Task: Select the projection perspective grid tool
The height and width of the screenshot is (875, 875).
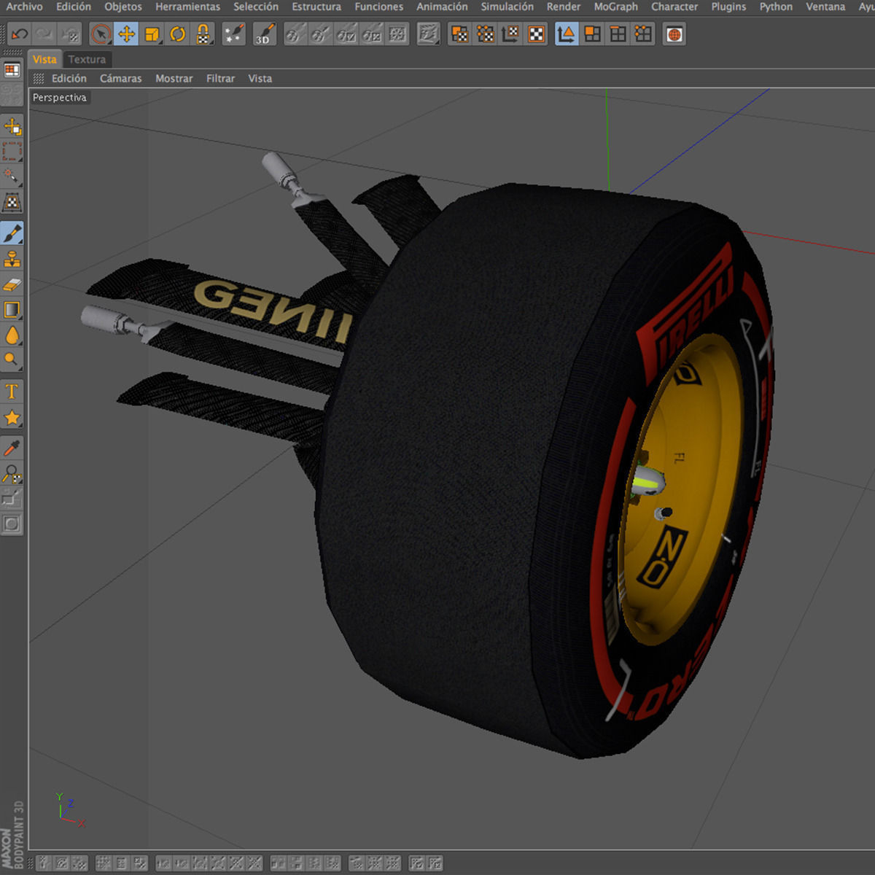Action: click(x=12, y=203)
